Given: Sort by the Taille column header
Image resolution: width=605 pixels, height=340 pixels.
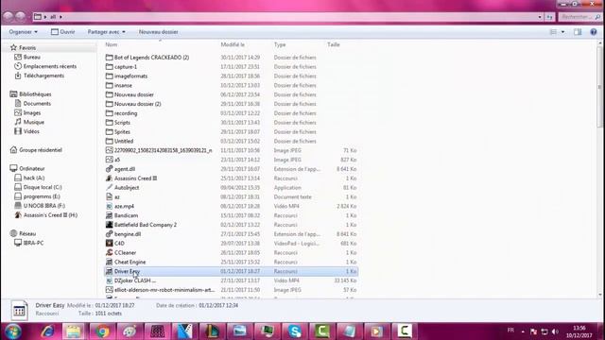Looking at the screenshot, I should pos(334,44).
